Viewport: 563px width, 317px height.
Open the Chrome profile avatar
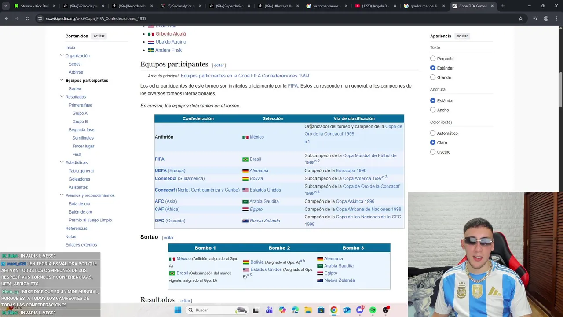click(546, 18)
